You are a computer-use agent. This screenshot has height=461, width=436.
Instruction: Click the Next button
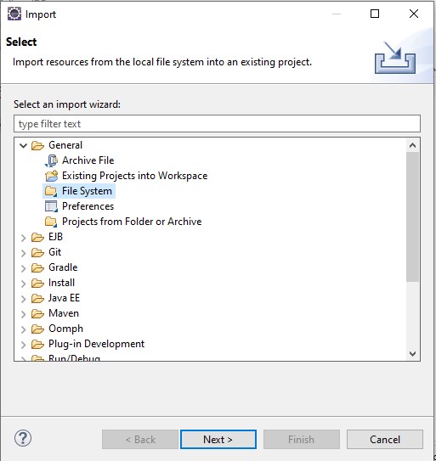[218, 440]
